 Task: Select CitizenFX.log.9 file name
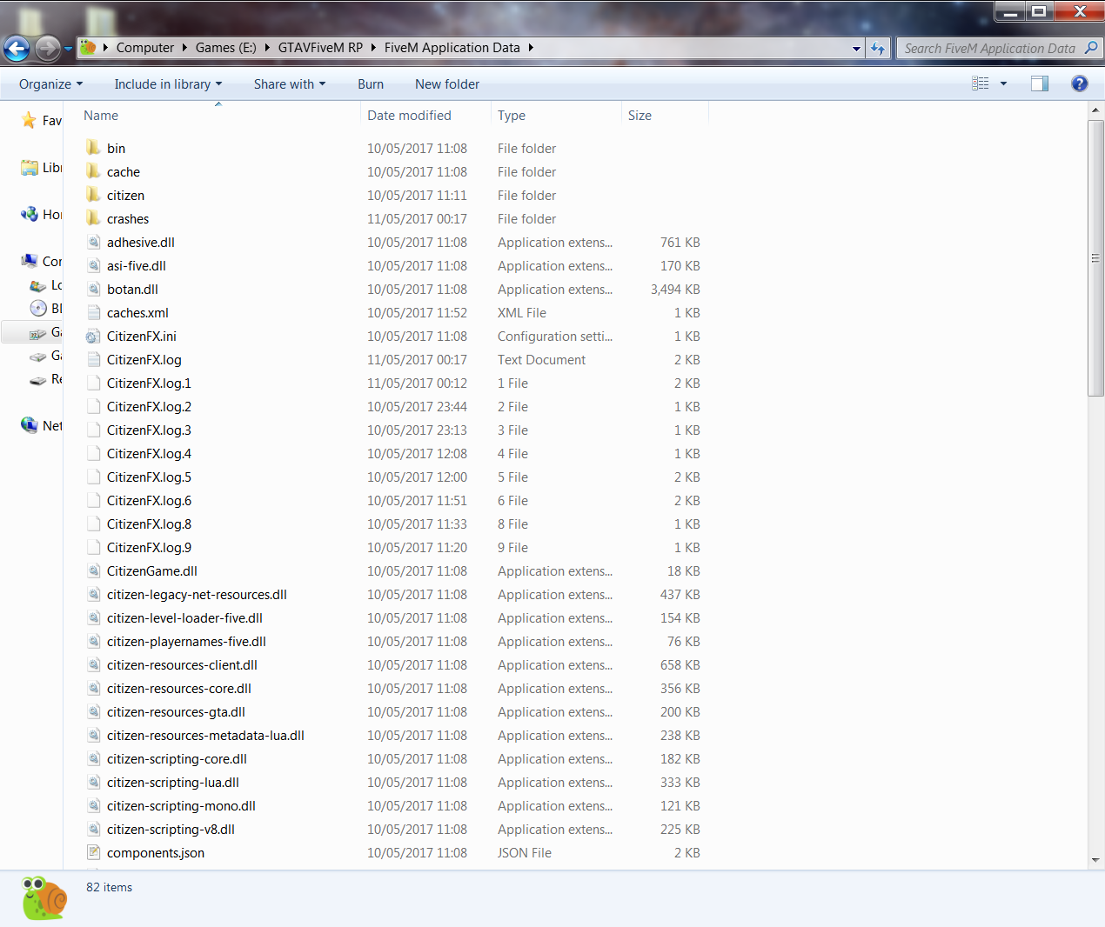(x=149, y=548)
